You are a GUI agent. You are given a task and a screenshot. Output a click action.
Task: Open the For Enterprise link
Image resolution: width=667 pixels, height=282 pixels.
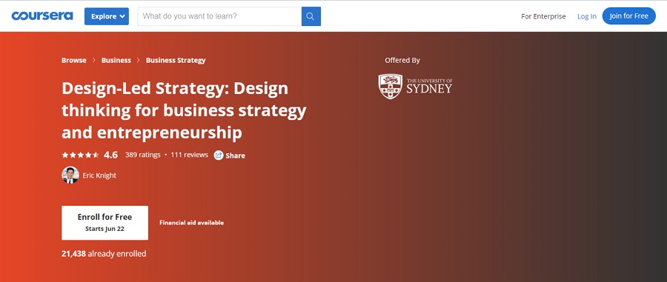click(543, 16)
